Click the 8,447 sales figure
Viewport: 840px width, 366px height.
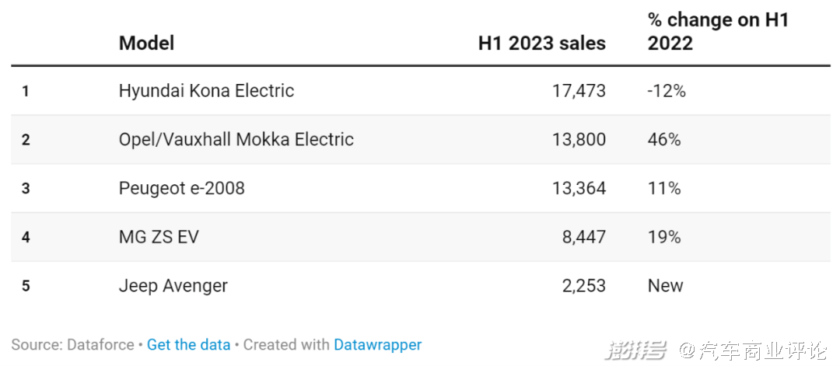point(583,237)
